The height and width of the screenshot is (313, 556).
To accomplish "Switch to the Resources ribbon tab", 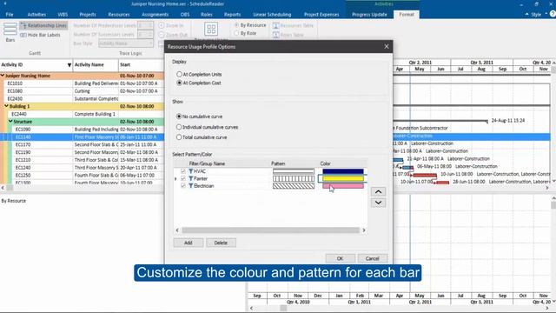I will click(x=119, y=15).
